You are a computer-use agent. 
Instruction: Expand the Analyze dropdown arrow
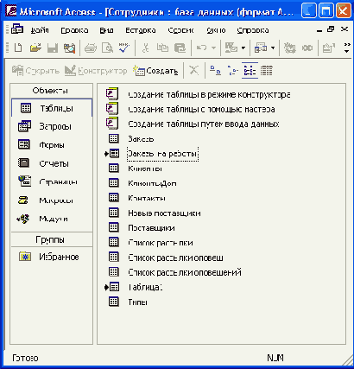[x=273, y=48]
